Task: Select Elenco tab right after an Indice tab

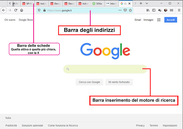Action: pos(56,4)
